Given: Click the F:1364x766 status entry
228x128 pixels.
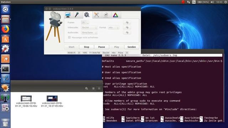Looking at the screenshot, I should point(95,53).
